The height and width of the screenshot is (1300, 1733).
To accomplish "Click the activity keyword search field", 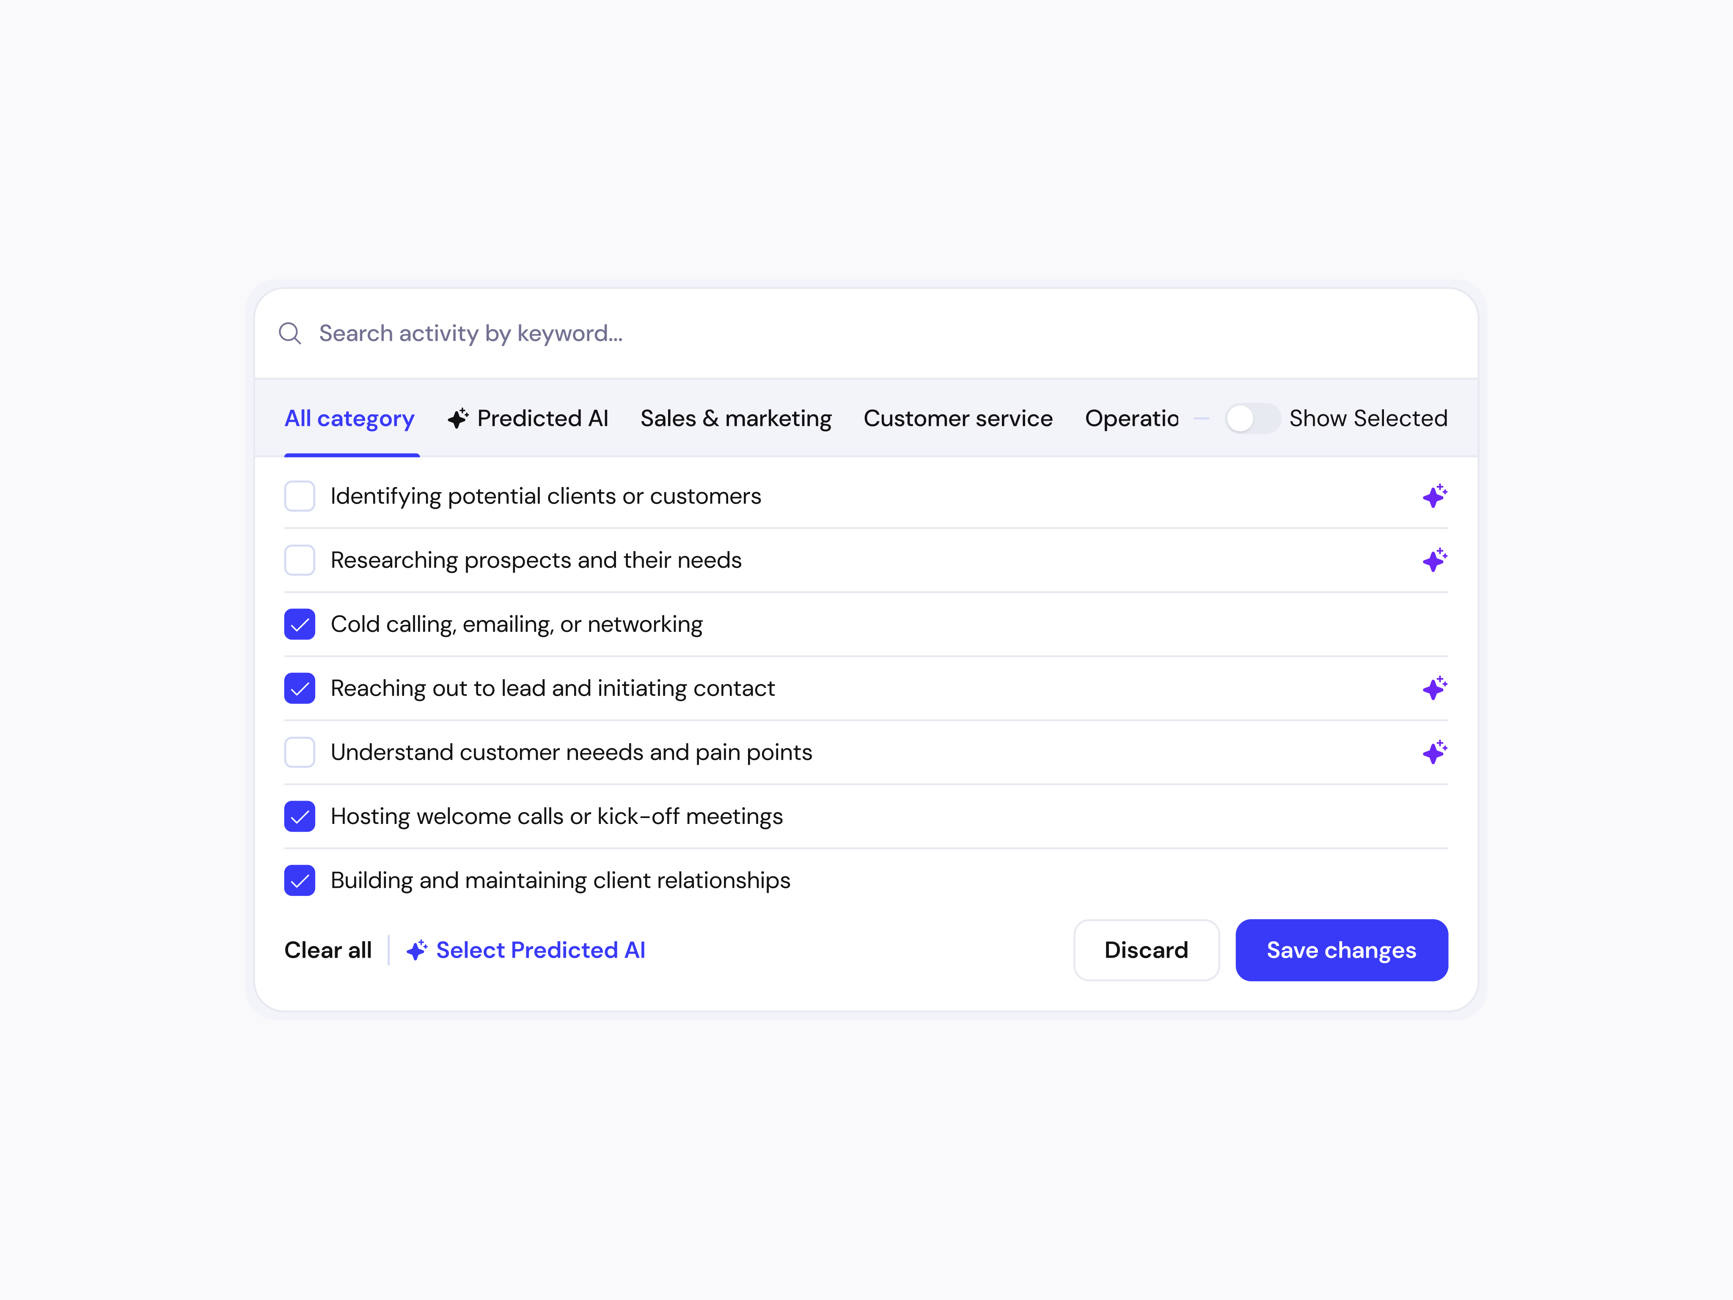I will coord(548,333).
